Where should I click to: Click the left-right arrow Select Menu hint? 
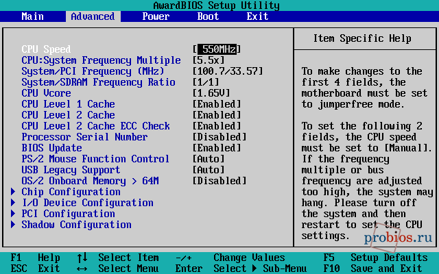coord(118,269)
